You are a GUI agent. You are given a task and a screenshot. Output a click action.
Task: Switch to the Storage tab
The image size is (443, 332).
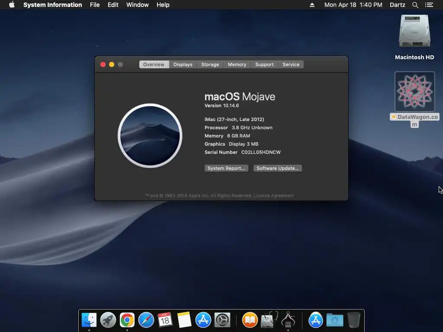coord(210,64)
